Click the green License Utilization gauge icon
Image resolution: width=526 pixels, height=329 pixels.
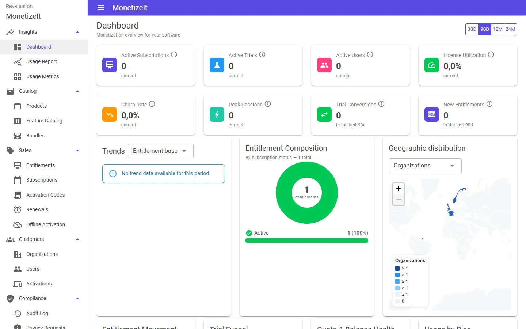[x=432, y=65]
